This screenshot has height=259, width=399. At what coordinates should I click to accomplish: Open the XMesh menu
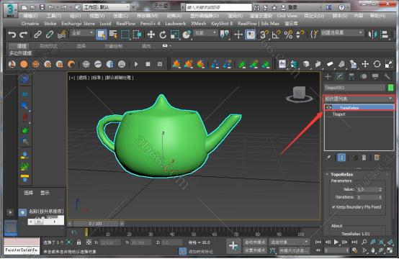pyautogui.click(x=199, y=24)
